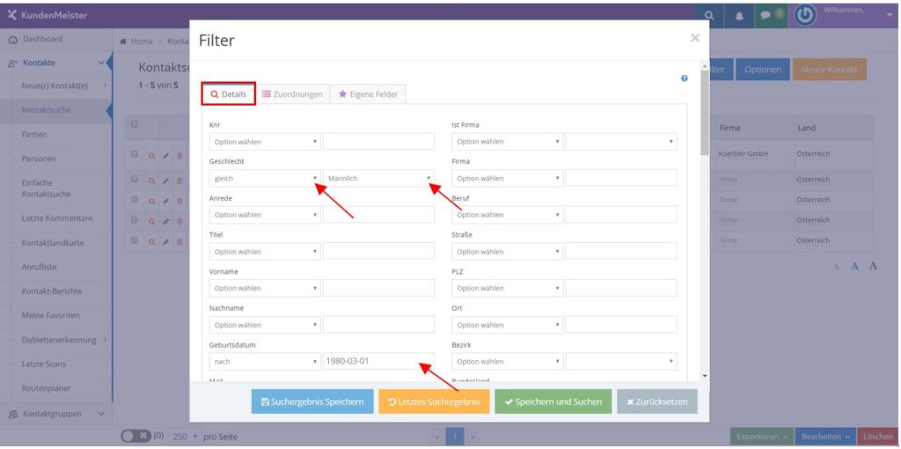Open Geschlecht operator dropdown showing gleich

coord(265,178)
